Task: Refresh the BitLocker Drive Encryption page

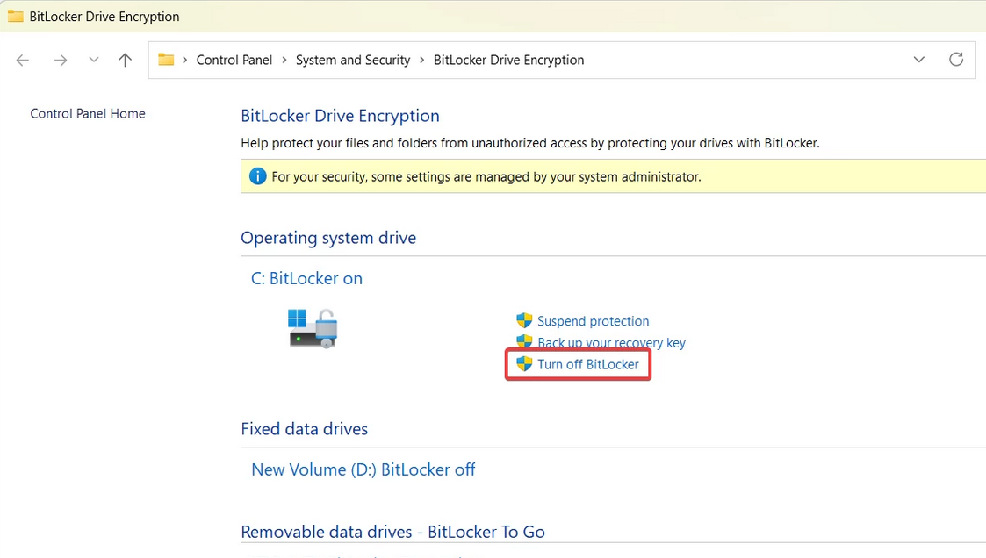Action: pyautogui.click(x=956, y=60)
